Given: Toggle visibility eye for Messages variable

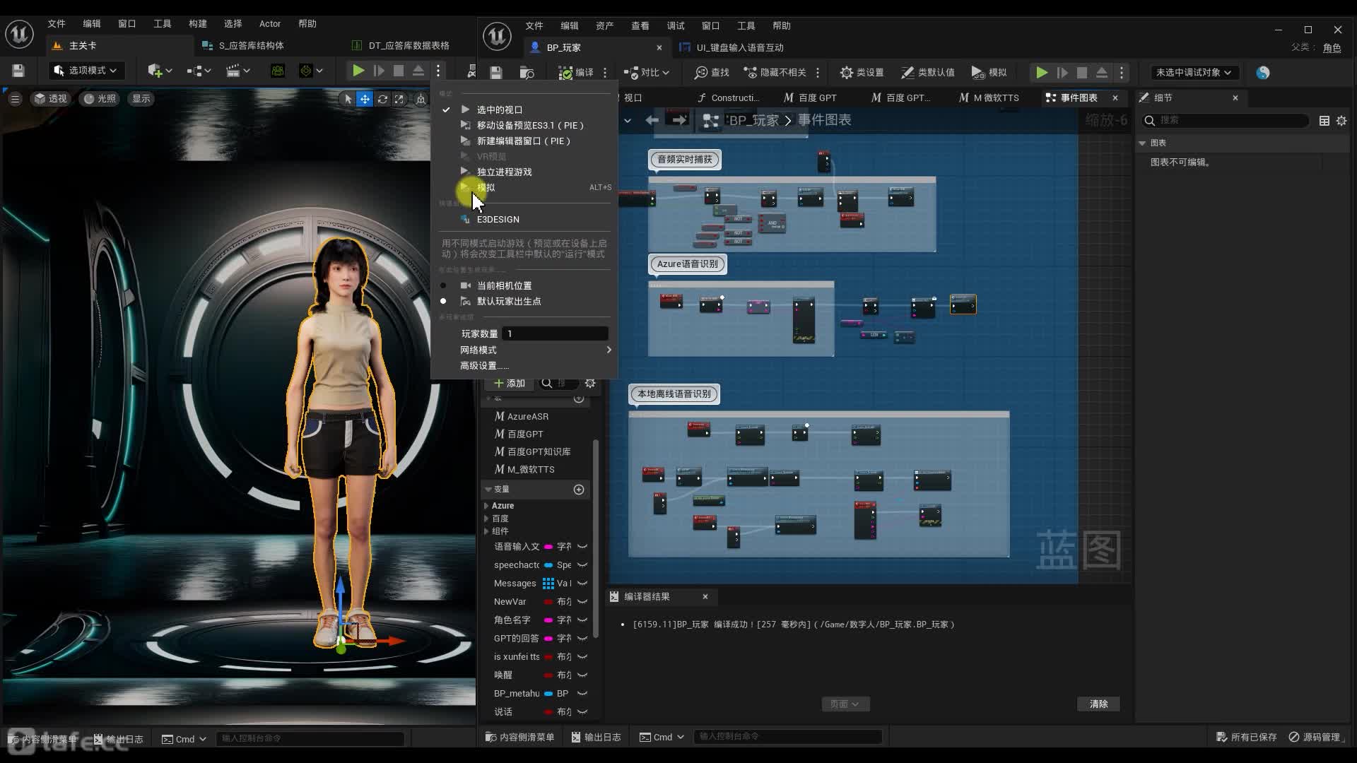Looking at the screenshot, I should [582, 584].
